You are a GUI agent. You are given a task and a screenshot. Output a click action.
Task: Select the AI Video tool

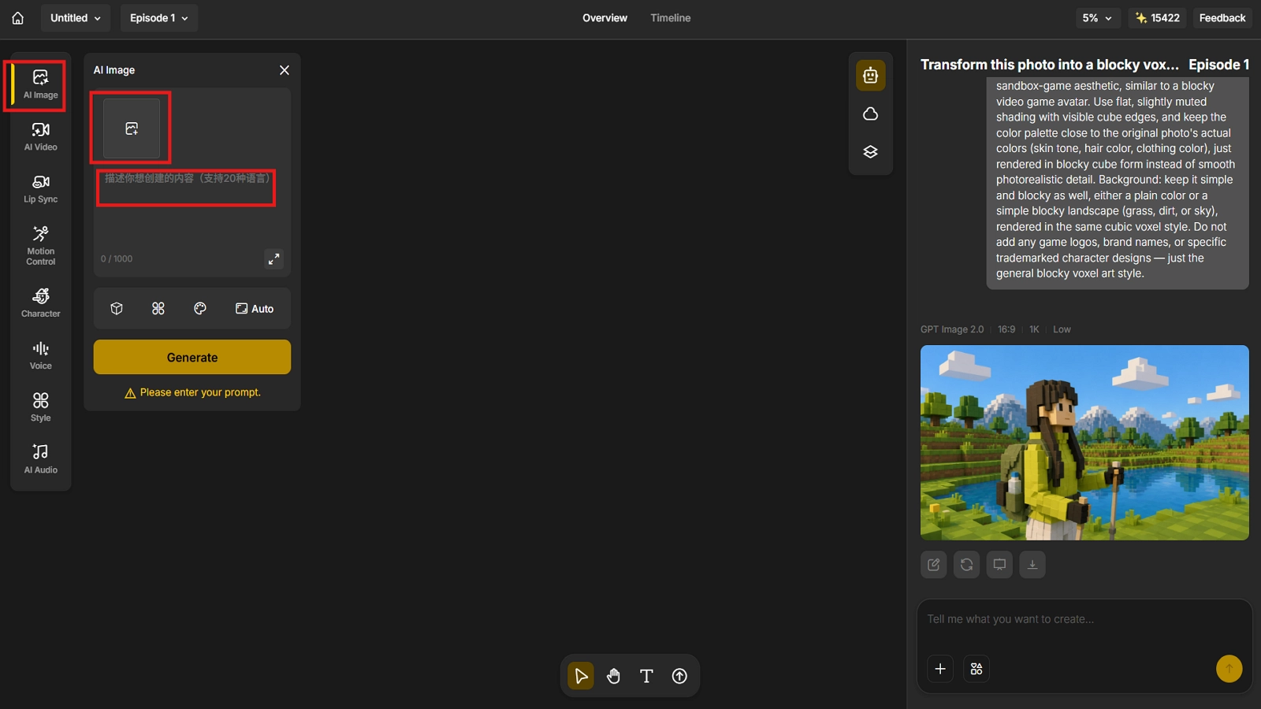(x=41, y=136)
